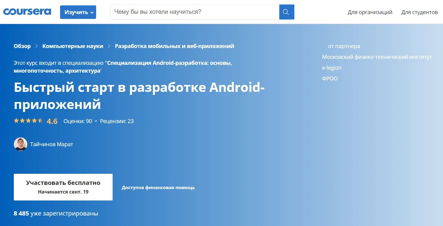Click 8 485 уже зарегистрированы text
443x226 pixels.
[x=56, y=214]
